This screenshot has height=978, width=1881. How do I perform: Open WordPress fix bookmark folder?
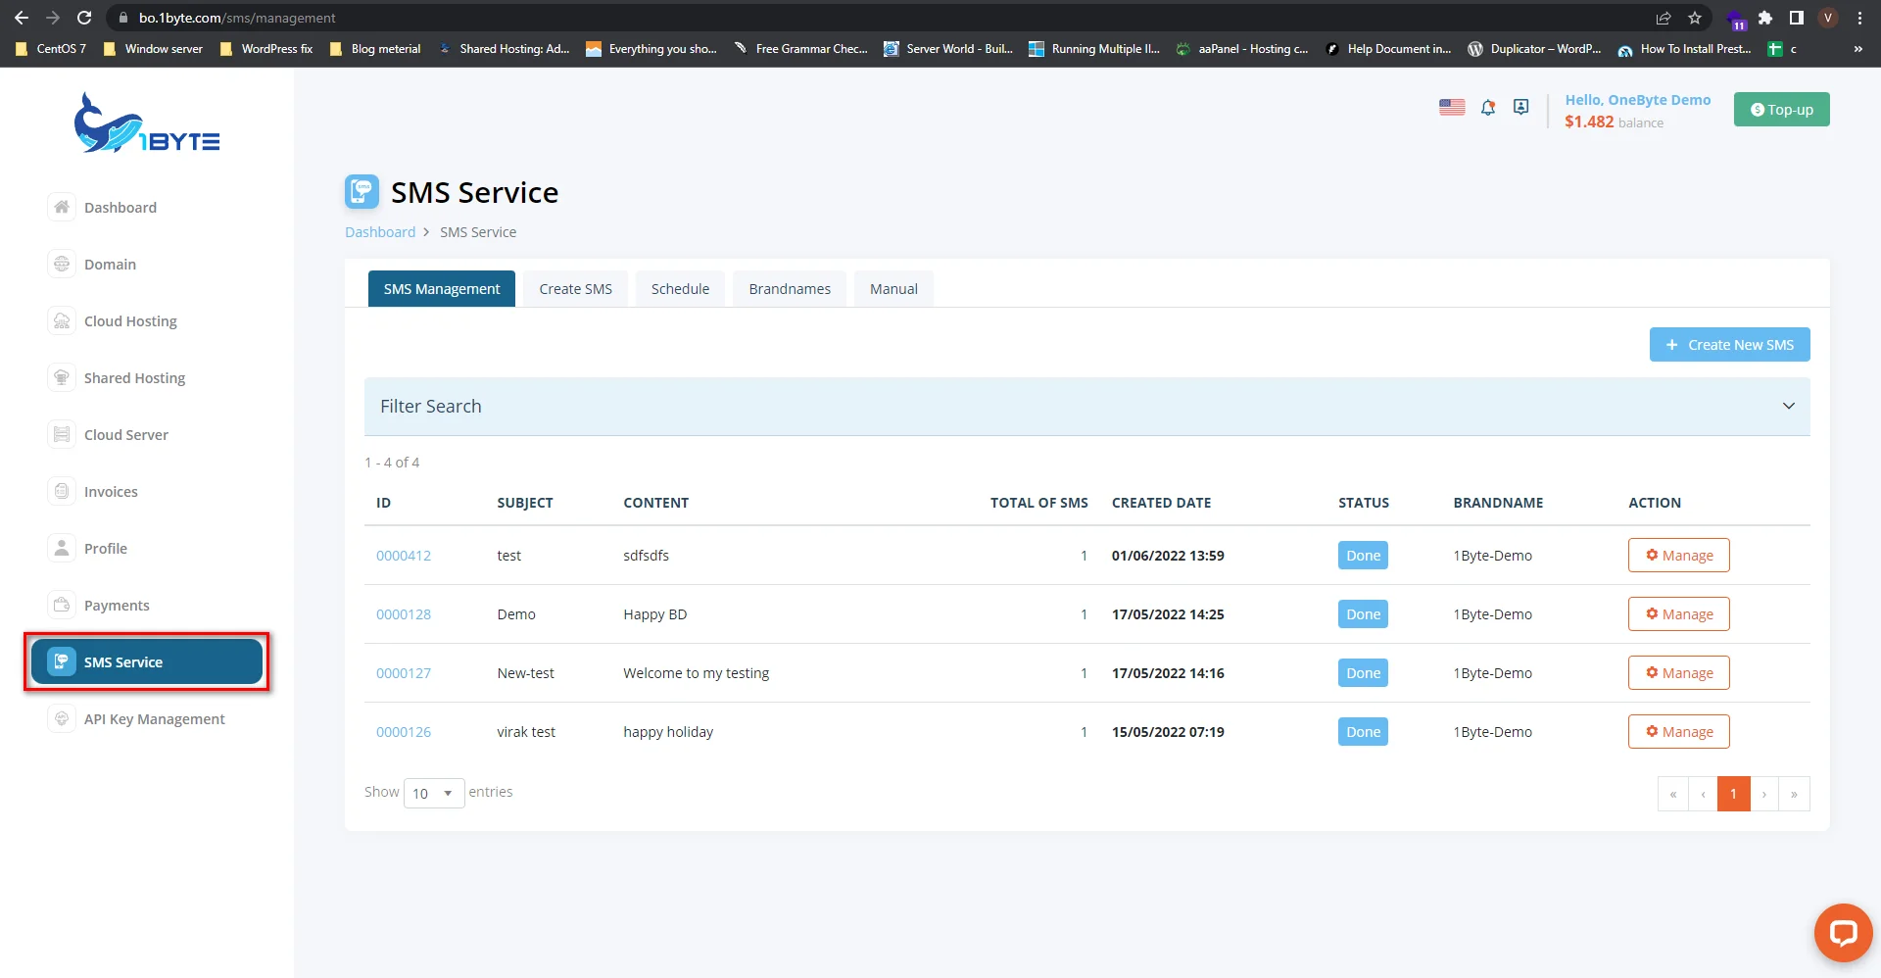coord(266,49)
